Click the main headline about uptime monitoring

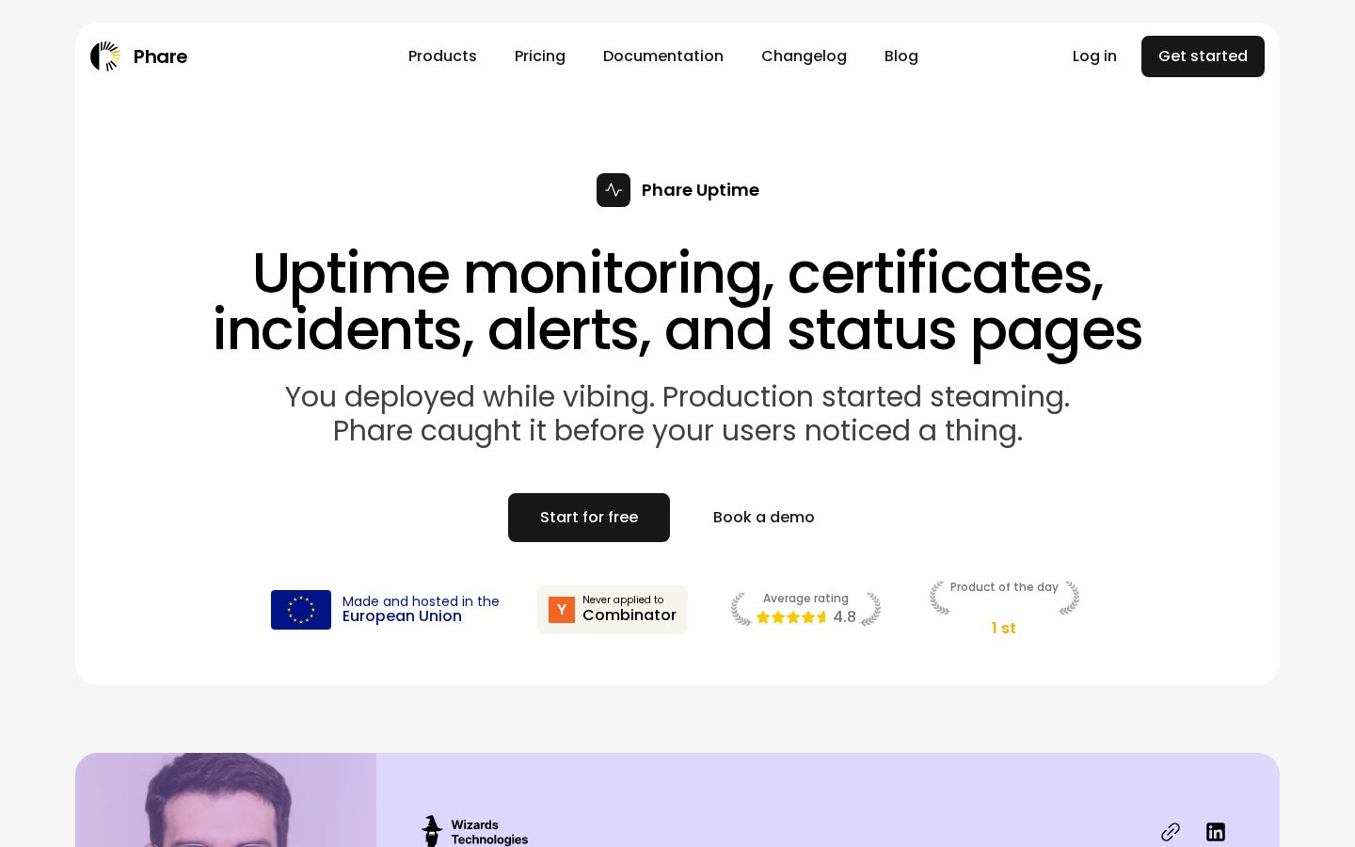point(677,301)
